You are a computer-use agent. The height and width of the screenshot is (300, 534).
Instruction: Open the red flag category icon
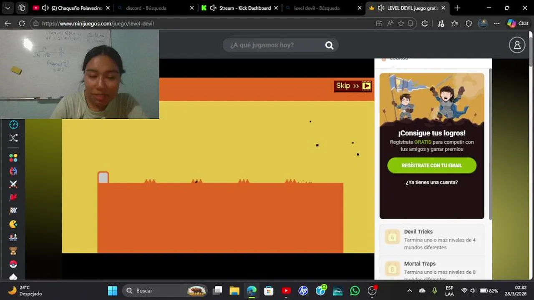click(13, 197)
